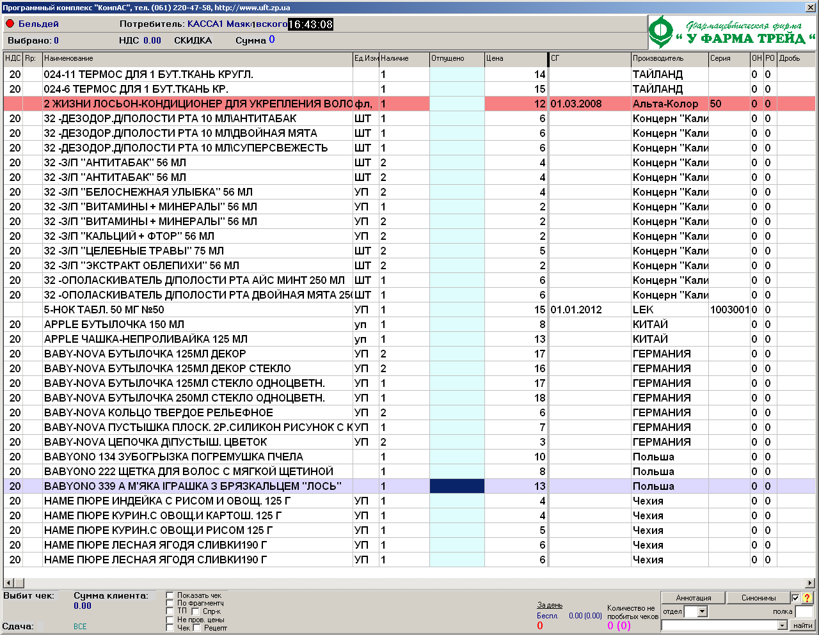Select row APPLE БУТЫЛОЧКА 150 МЛ

pos(409,324)
